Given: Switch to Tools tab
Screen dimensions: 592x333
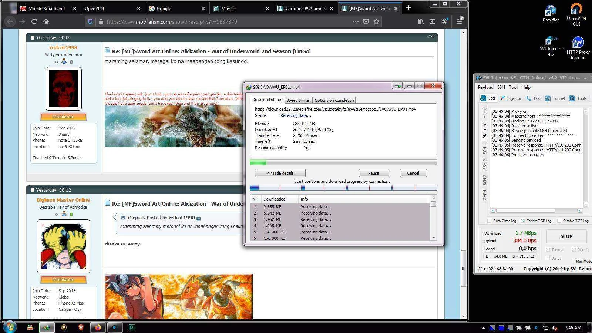Looking at the screenshot, I should (x=578, y=98).
